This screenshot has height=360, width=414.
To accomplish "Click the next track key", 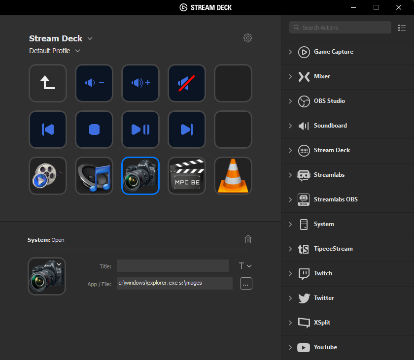I will 186,130.
